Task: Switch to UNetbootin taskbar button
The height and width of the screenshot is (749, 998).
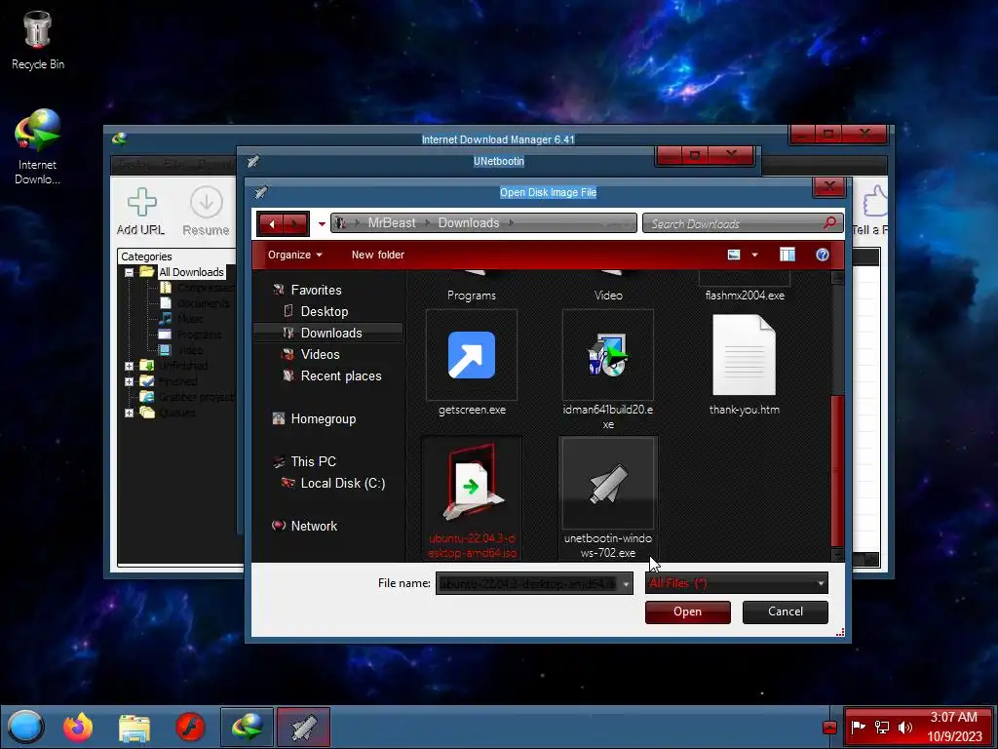Action: pos(304,727)
